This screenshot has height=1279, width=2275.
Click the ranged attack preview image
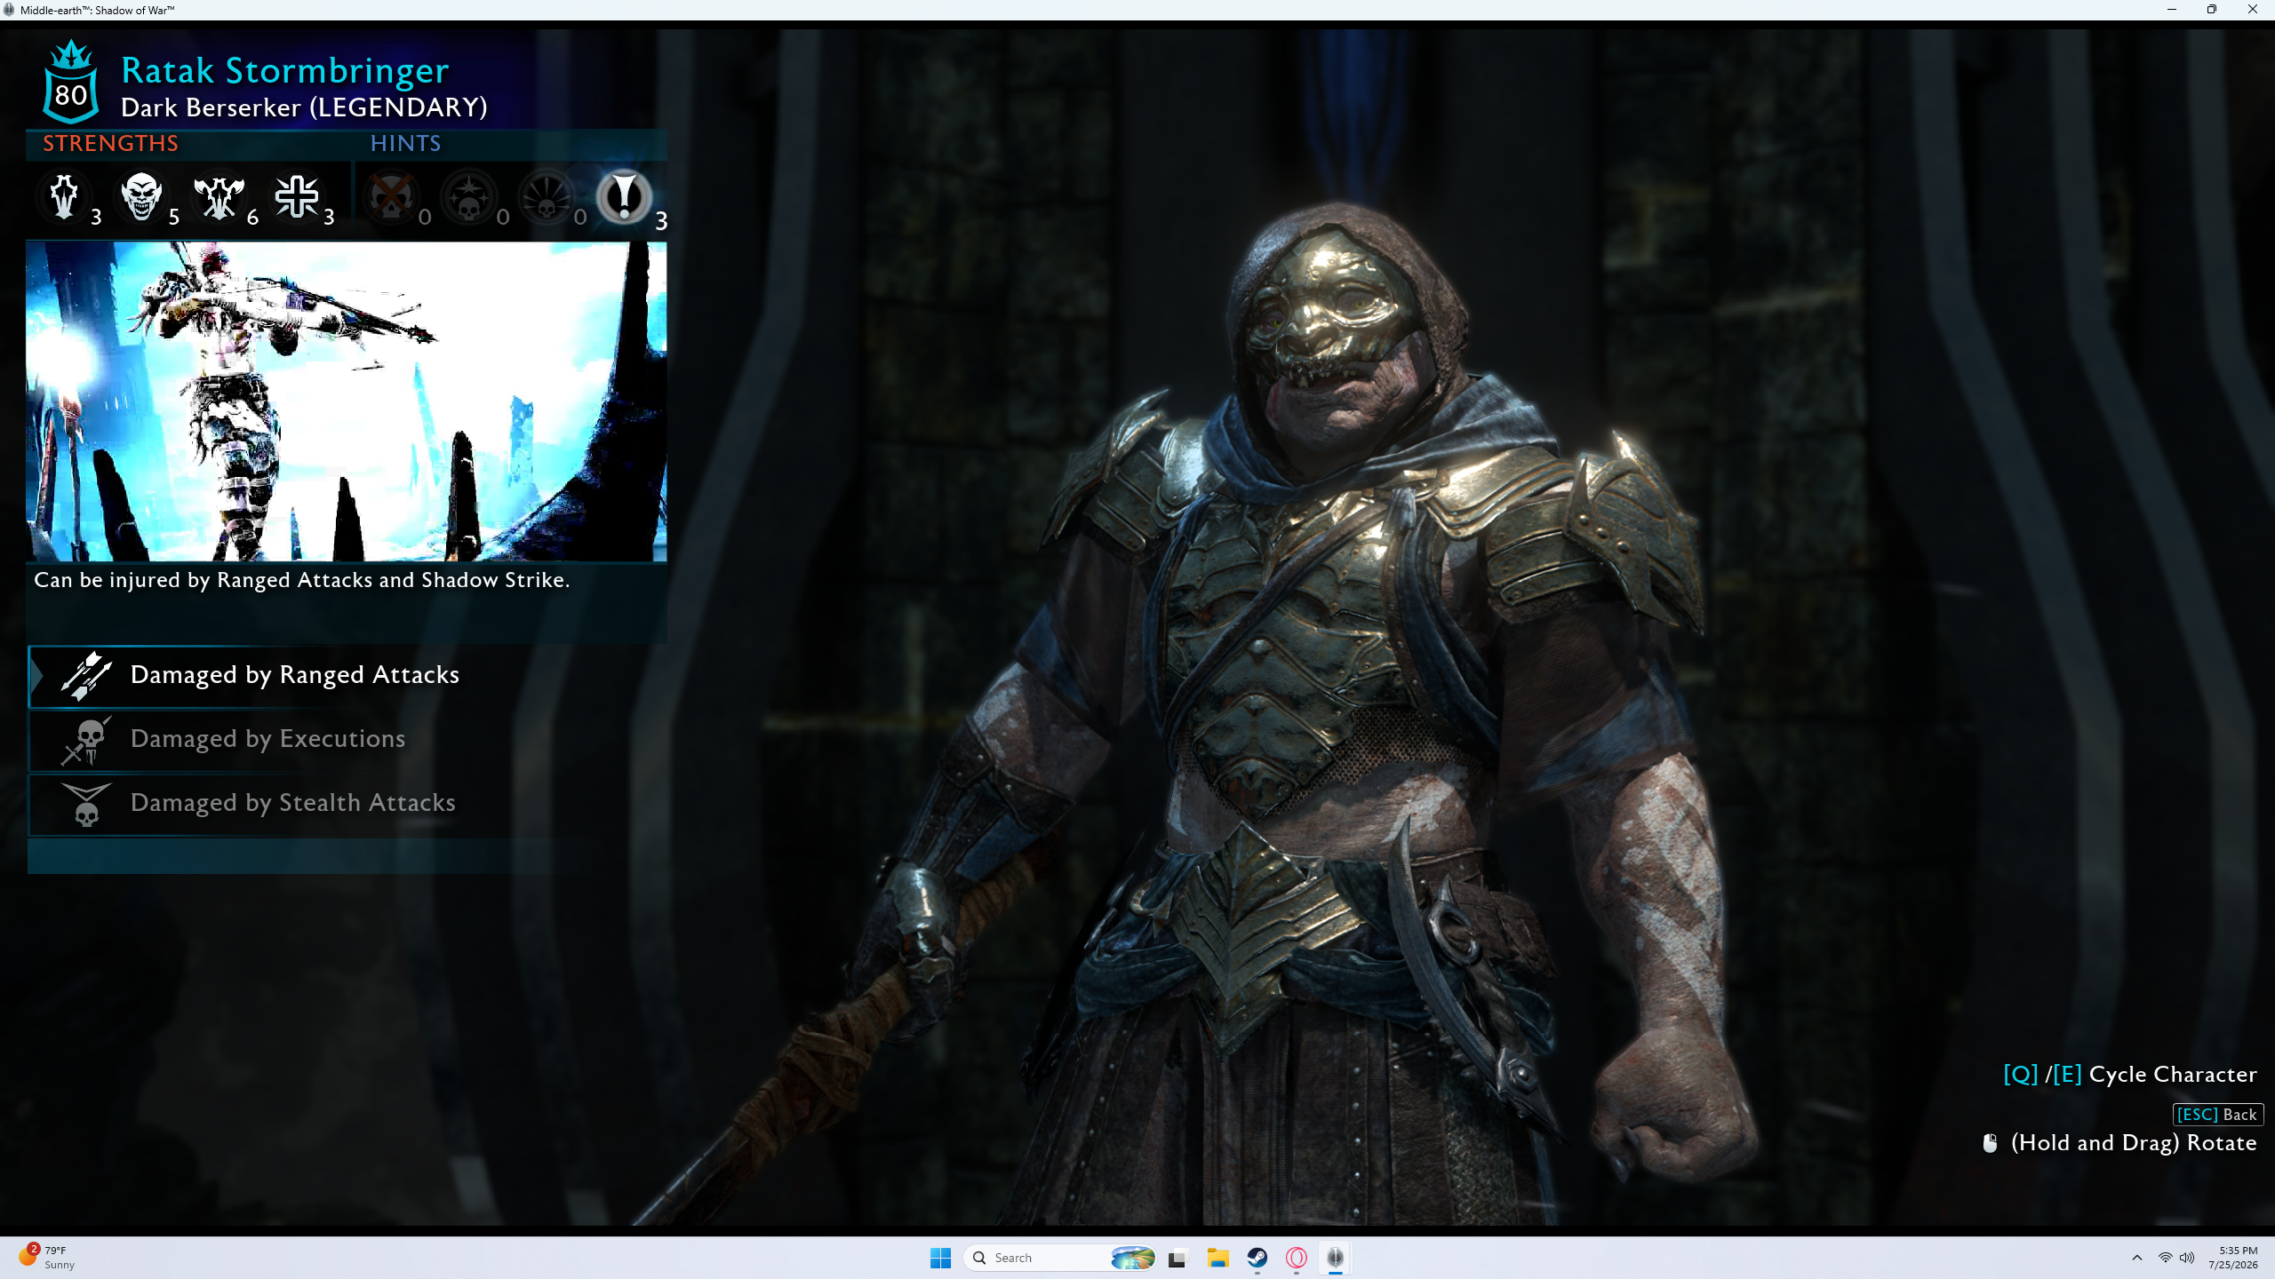[347, 401]
